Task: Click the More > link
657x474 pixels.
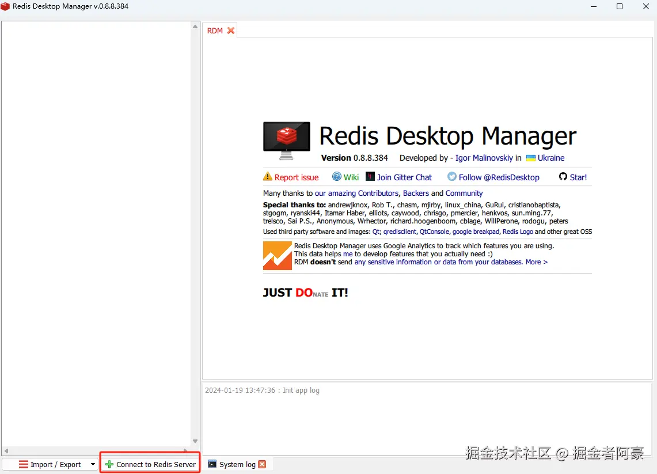Action: pyautogui.click(x=536, y=262)
